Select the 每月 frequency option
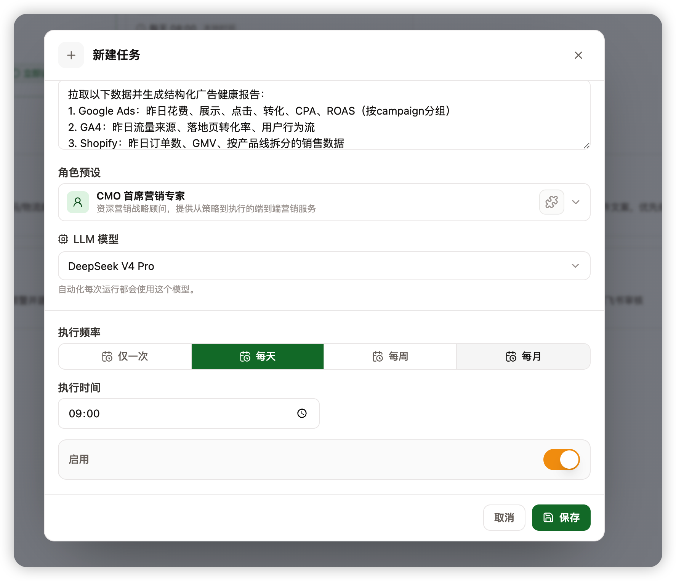 click(523, 356)
